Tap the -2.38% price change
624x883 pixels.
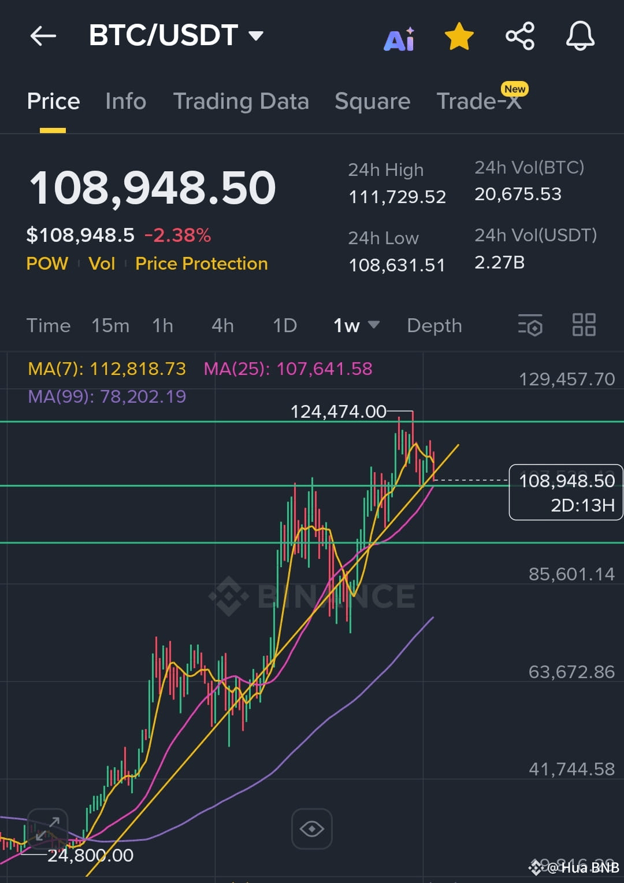(x=178, y=236)
